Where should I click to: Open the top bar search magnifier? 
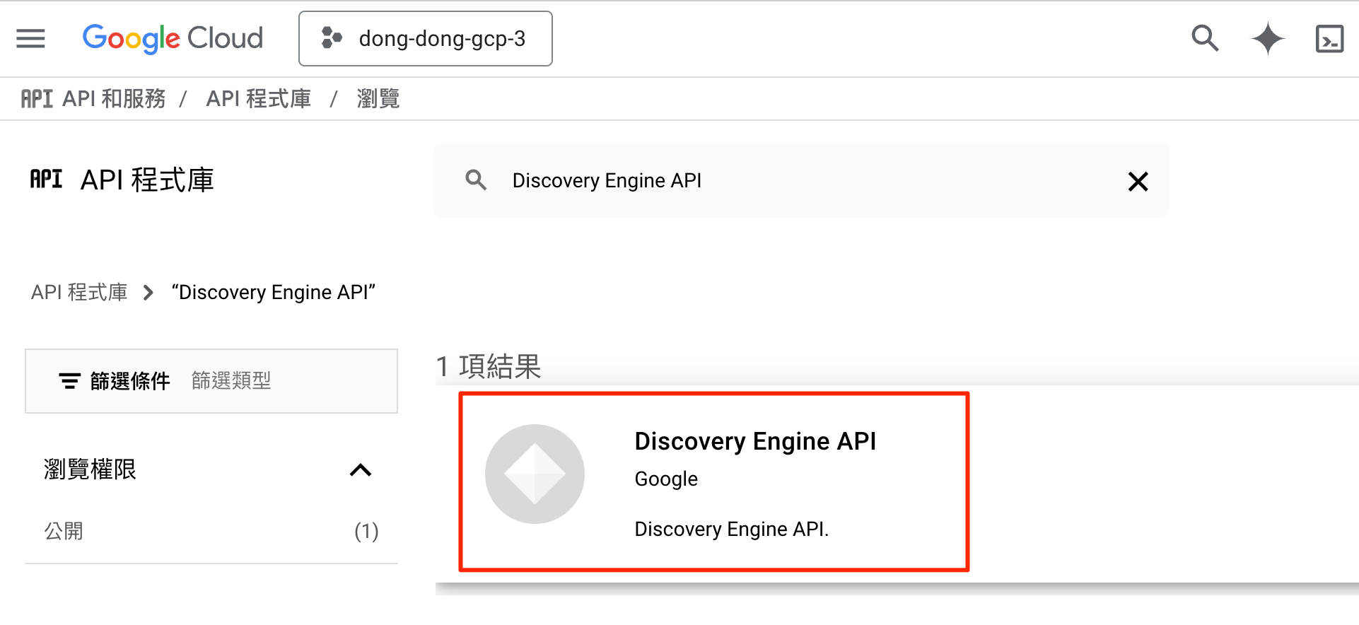coord(1205,38)
